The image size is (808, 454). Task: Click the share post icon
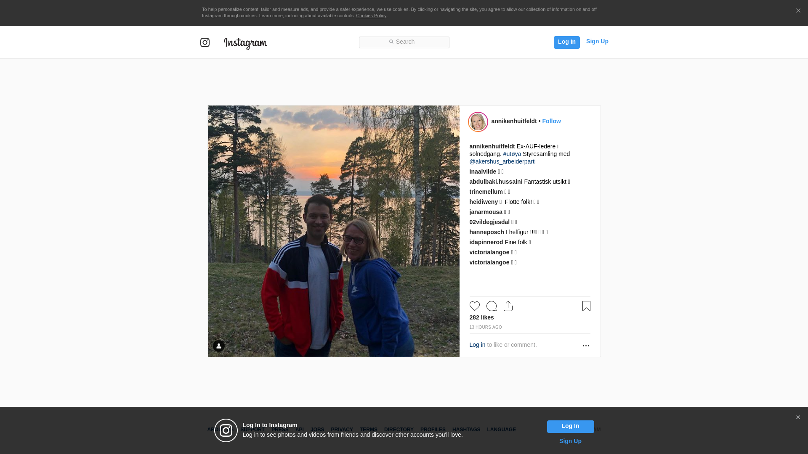coord(508,306)
